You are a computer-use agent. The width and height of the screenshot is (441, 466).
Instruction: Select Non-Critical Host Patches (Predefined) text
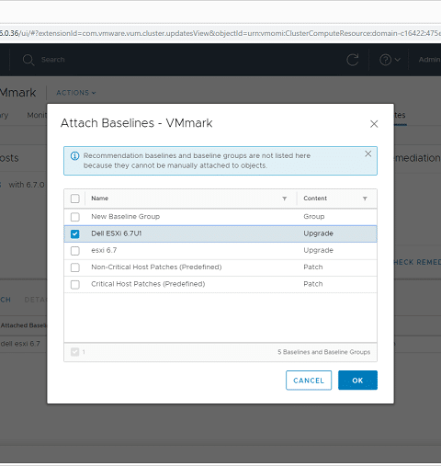tap(156, 267)
